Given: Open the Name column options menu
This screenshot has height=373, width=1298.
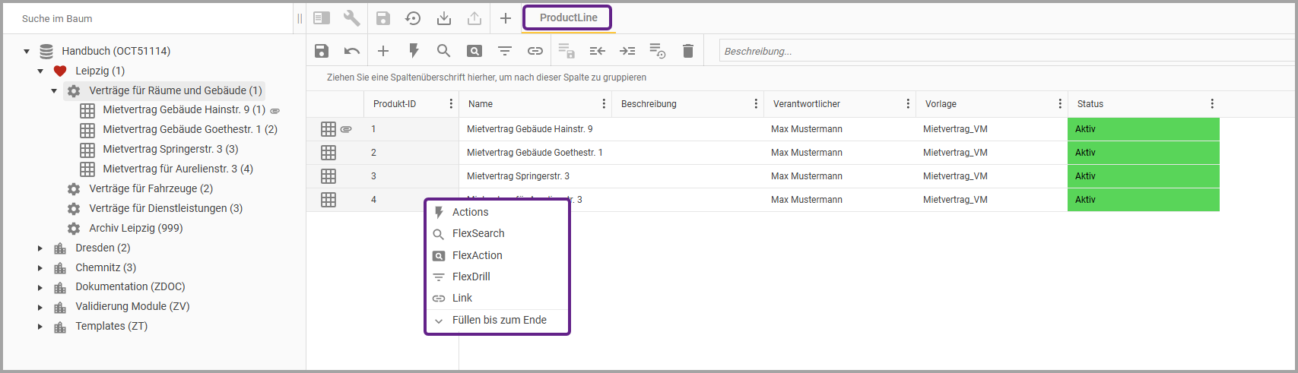Looking at the screenshot, I should (x=604, y=104).
